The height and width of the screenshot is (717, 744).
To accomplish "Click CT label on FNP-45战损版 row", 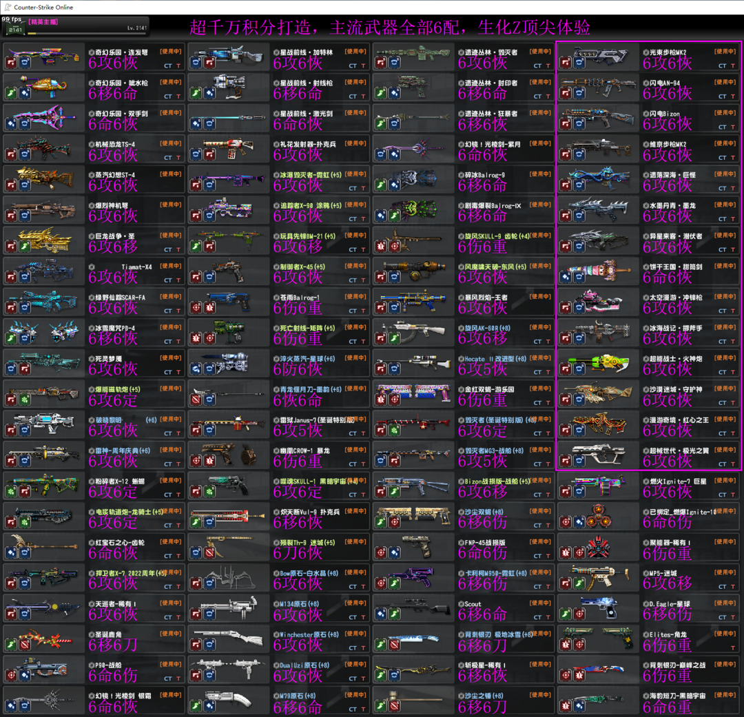I will (x=537, y=556).
